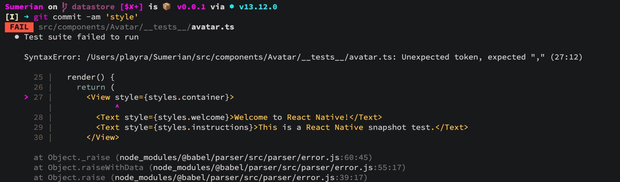The width and height of the screenshot is (620, 182).
Task: Click the 'return (' statement
Action: (x=96, y=87)
